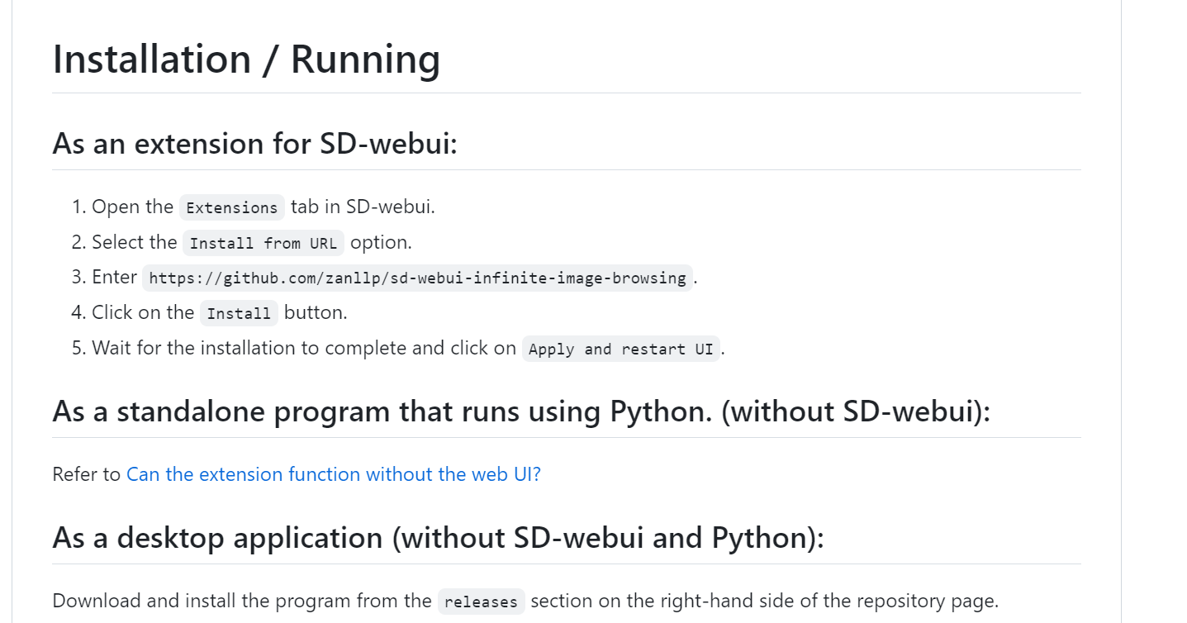
Task: Click the 'As an extension for SD-webui:' heading
Action: [256, 144]
